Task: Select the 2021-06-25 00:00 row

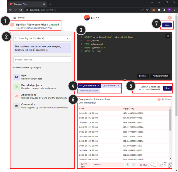Action: pyautogui.click(x=123, y=113)
